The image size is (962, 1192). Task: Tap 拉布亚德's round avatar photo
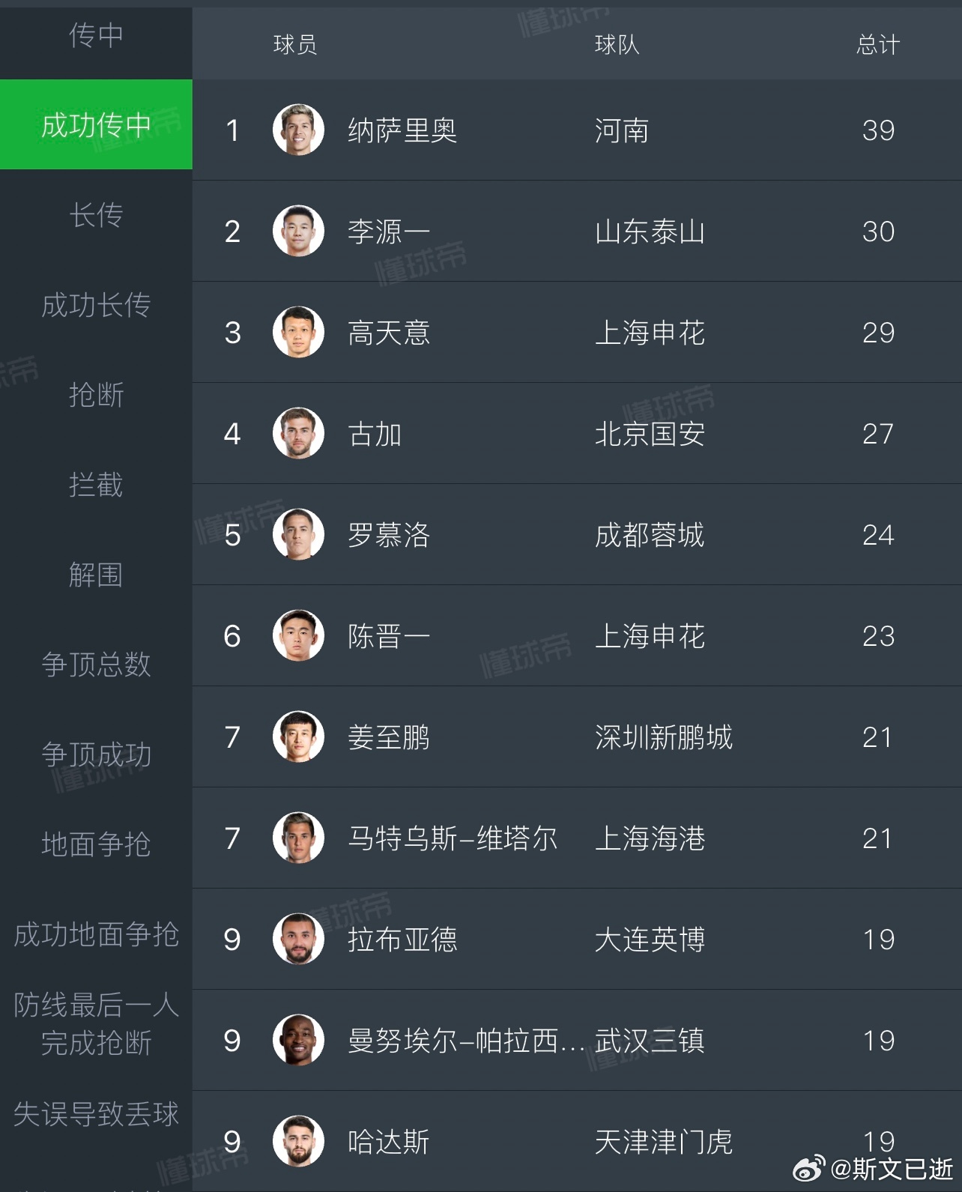tap(298, 940)
